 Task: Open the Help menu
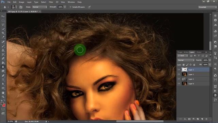coord(79,2)
